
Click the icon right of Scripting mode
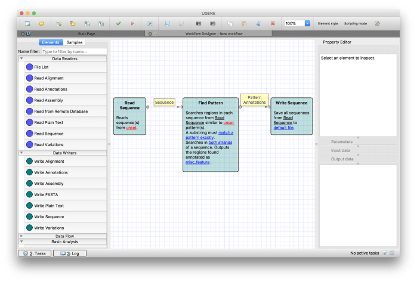pyautogui.click(x=377, y=23)
